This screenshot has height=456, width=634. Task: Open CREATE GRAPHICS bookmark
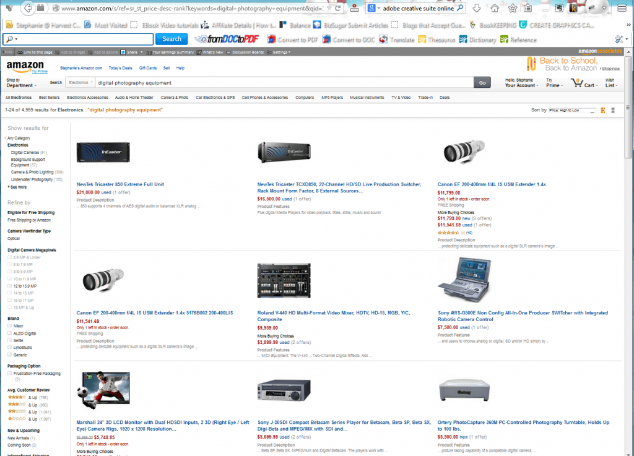click(557, 25)
